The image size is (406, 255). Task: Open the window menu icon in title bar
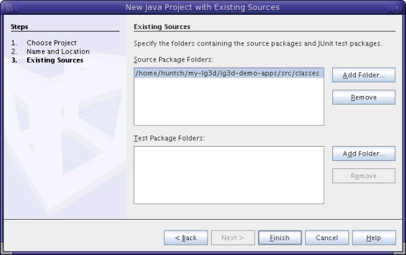tap(9, 7)
